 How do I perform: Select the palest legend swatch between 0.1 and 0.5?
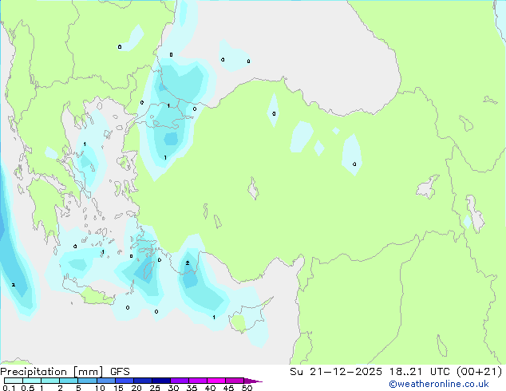pos(14,381)
